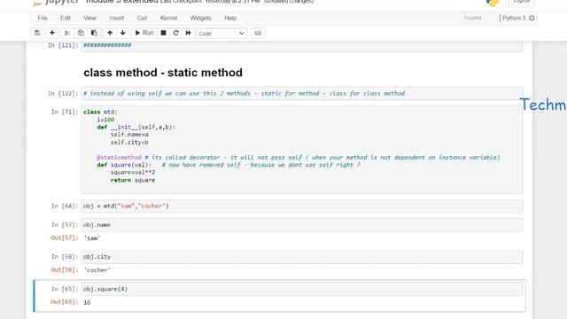The height and width of the screenshot is (319, 567).
Task: Click notebook title module 3 extended
Action: point(122,2)
